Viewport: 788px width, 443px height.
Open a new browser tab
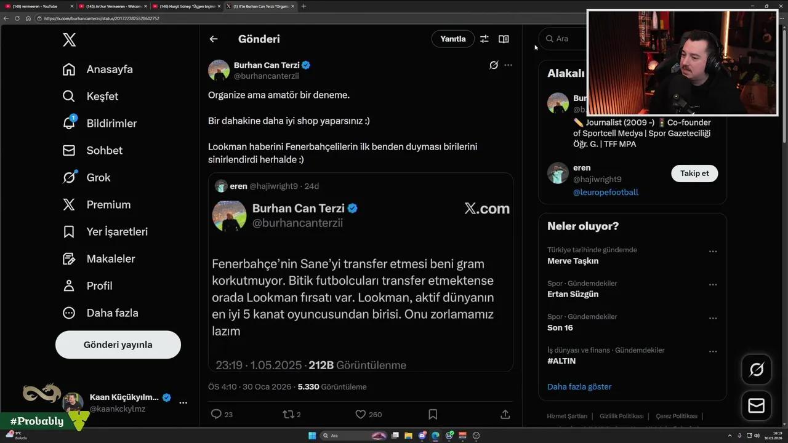tap(304, 6)
